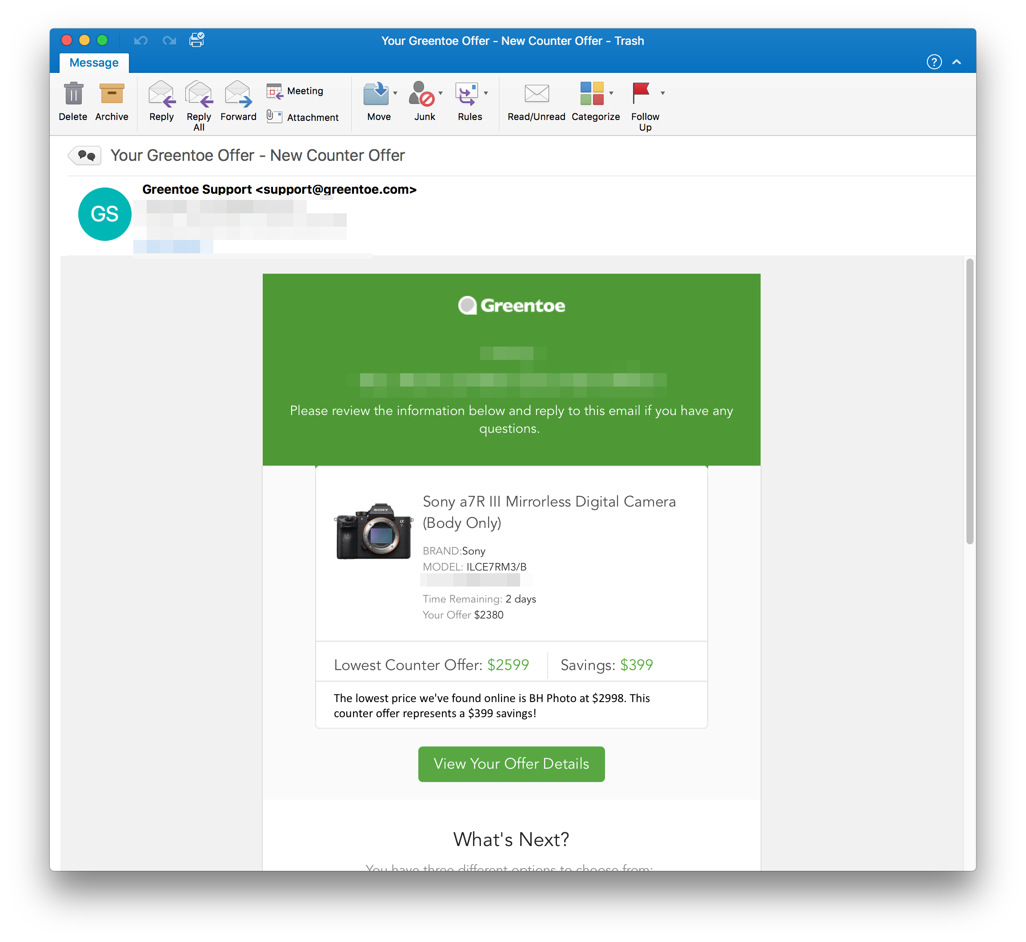Click the email subject heading text
1026x942 pixels.
(257, 156)
